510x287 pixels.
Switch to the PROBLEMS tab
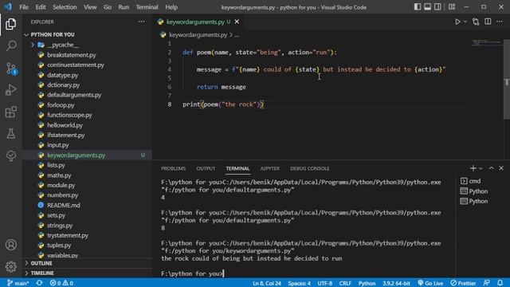[x=174, y=168]
